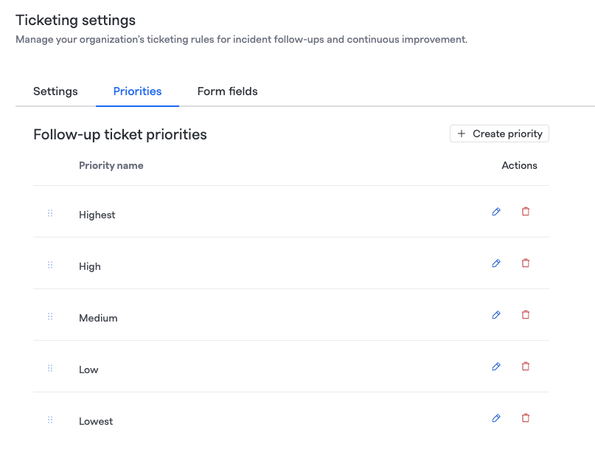Click drag handle for Highest row
595x458 pixels.
tap(50, 213)
